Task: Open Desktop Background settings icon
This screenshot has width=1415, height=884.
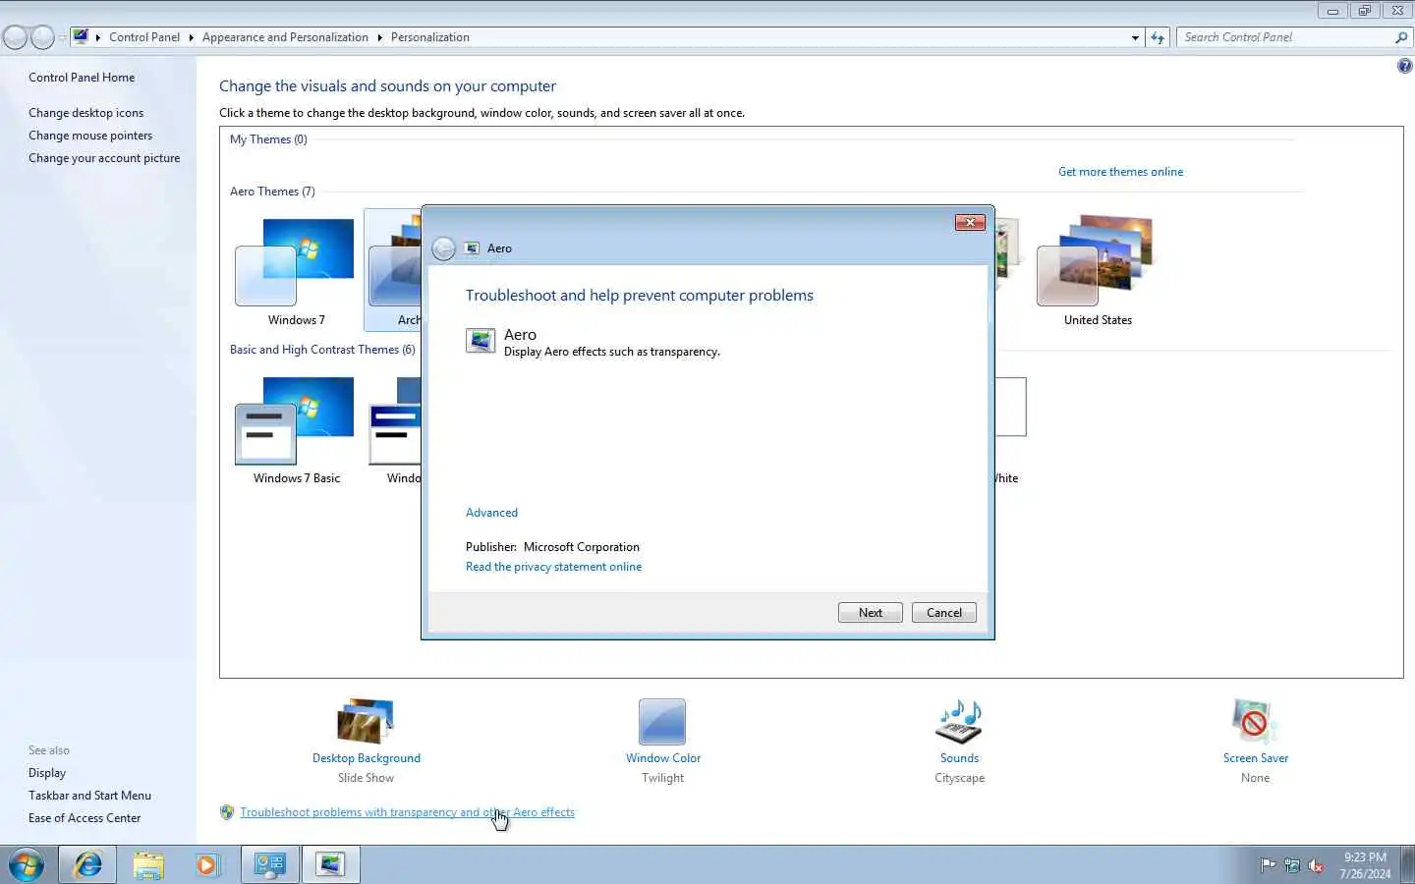Action: [x=366, y=722]
